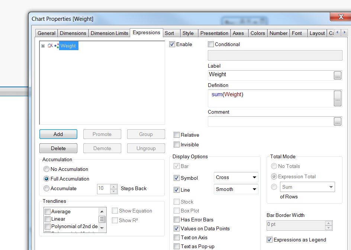Enable the Conditional checkbox
Viewport: 351px width, 250px height.
pyautogui.click(x=211, y=44)
